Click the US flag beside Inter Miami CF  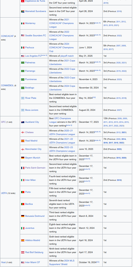[23, 263]
